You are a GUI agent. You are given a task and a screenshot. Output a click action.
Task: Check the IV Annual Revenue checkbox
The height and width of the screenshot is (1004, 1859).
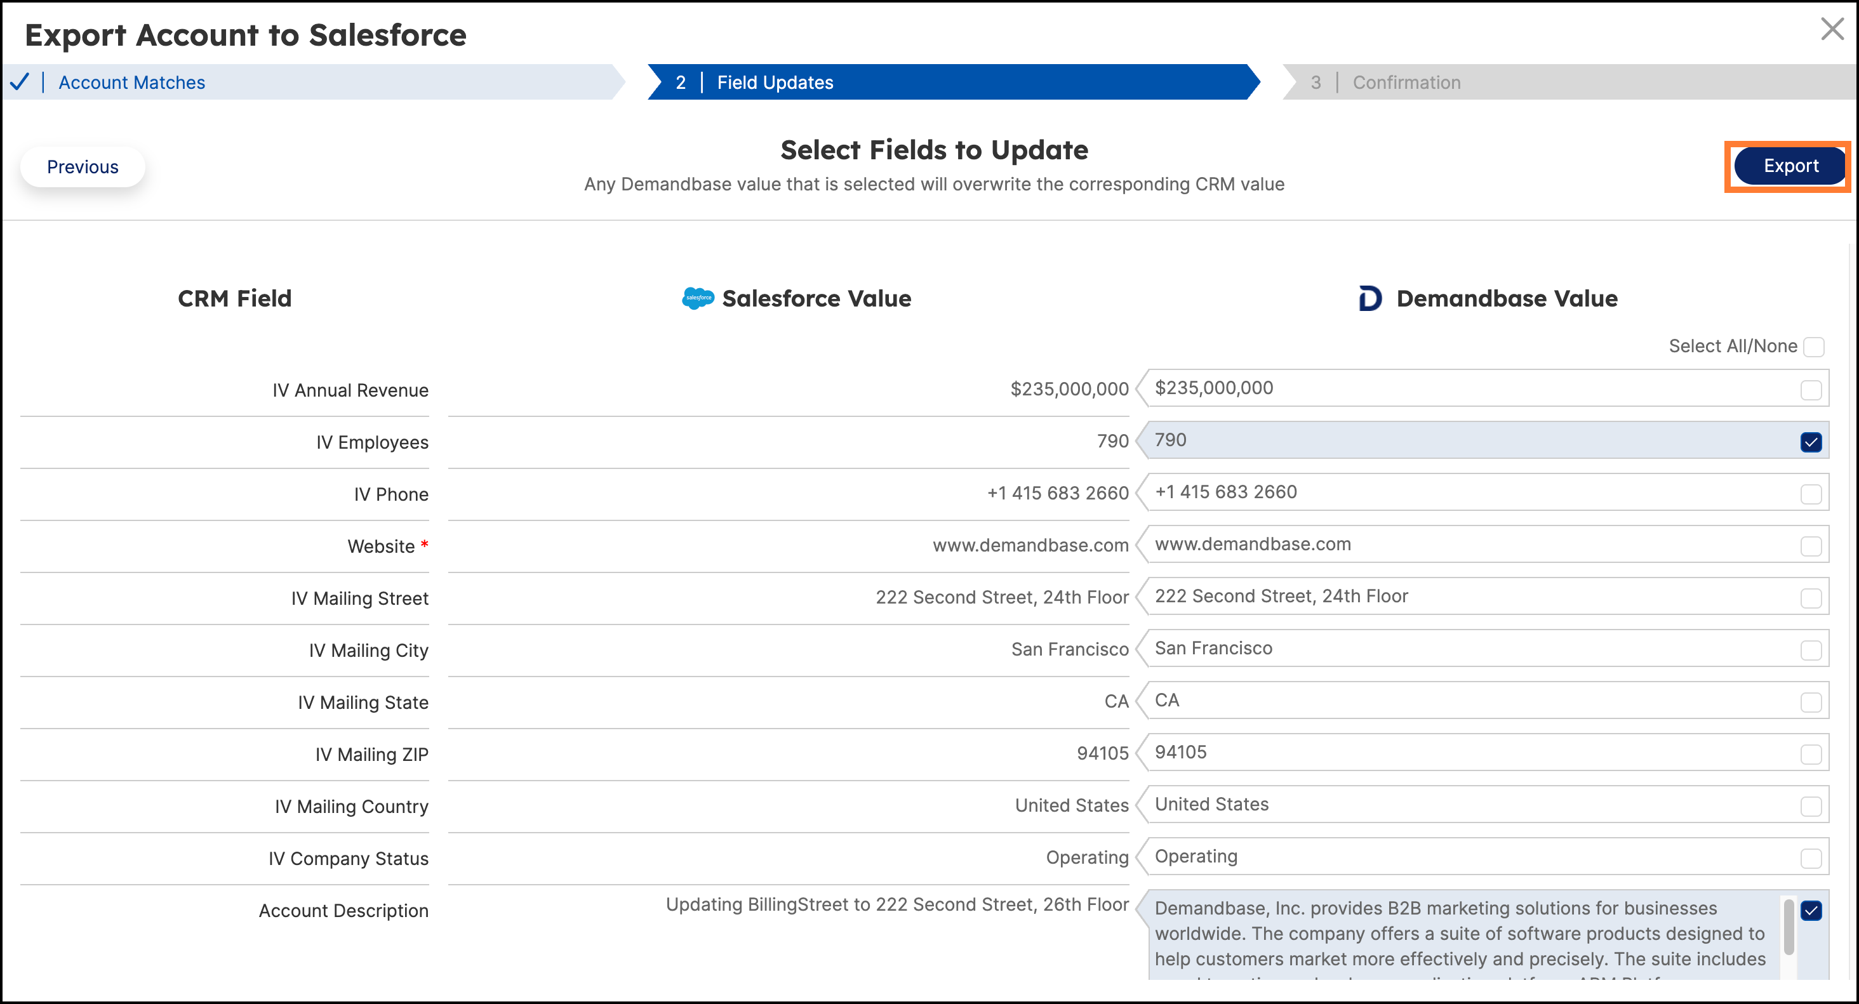tap(1811, 390)
